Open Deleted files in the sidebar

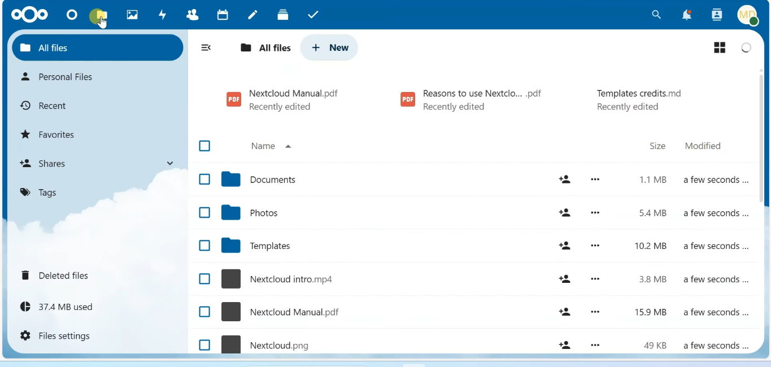[x=98, y=276]
